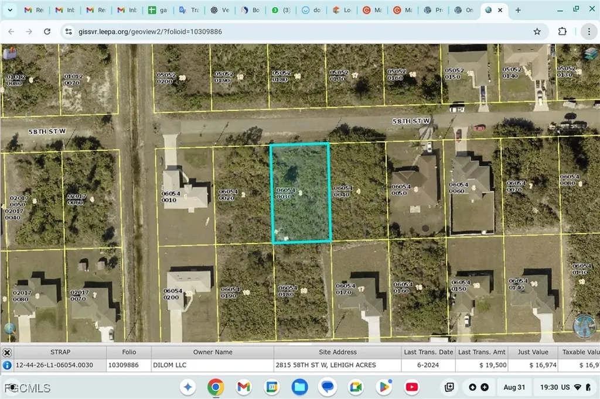Open the Messages app on the shelf
This screenshot has height=399, width=600.
[x=328, y=387]
